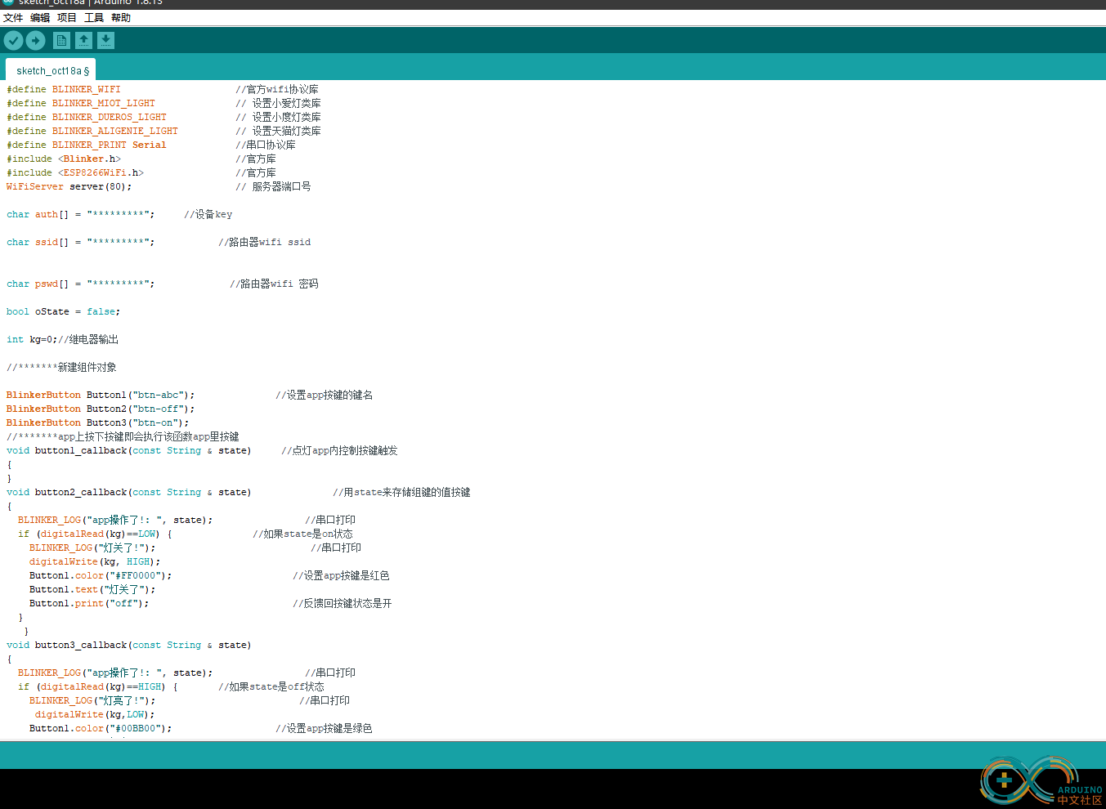Click the Upload arrow button
1106x809 pixels.
[x=35, y=40]
